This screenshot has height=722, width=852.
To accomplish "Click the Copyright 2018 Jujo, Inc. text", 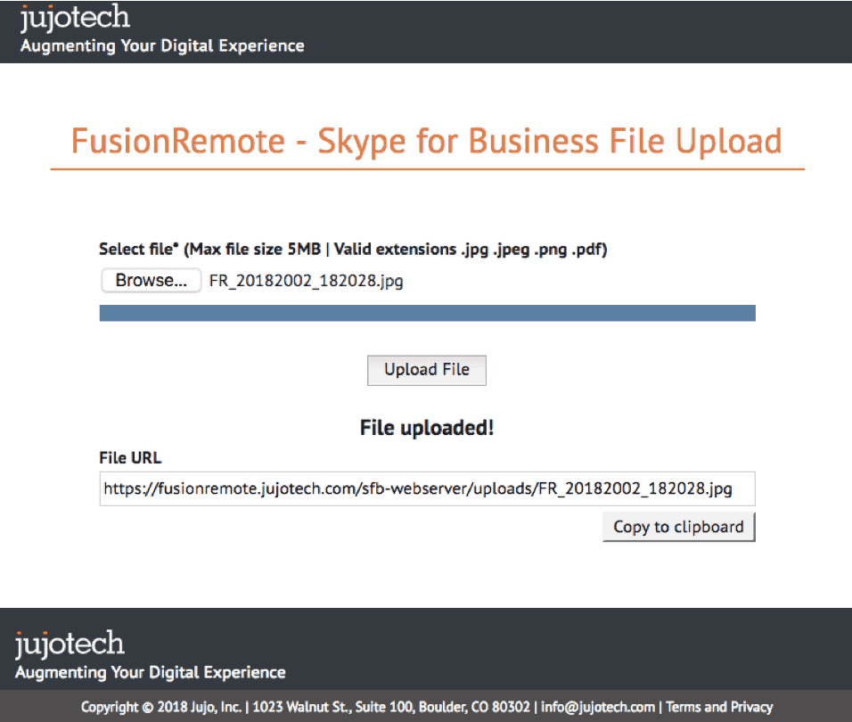I will (x=160, y=707).
